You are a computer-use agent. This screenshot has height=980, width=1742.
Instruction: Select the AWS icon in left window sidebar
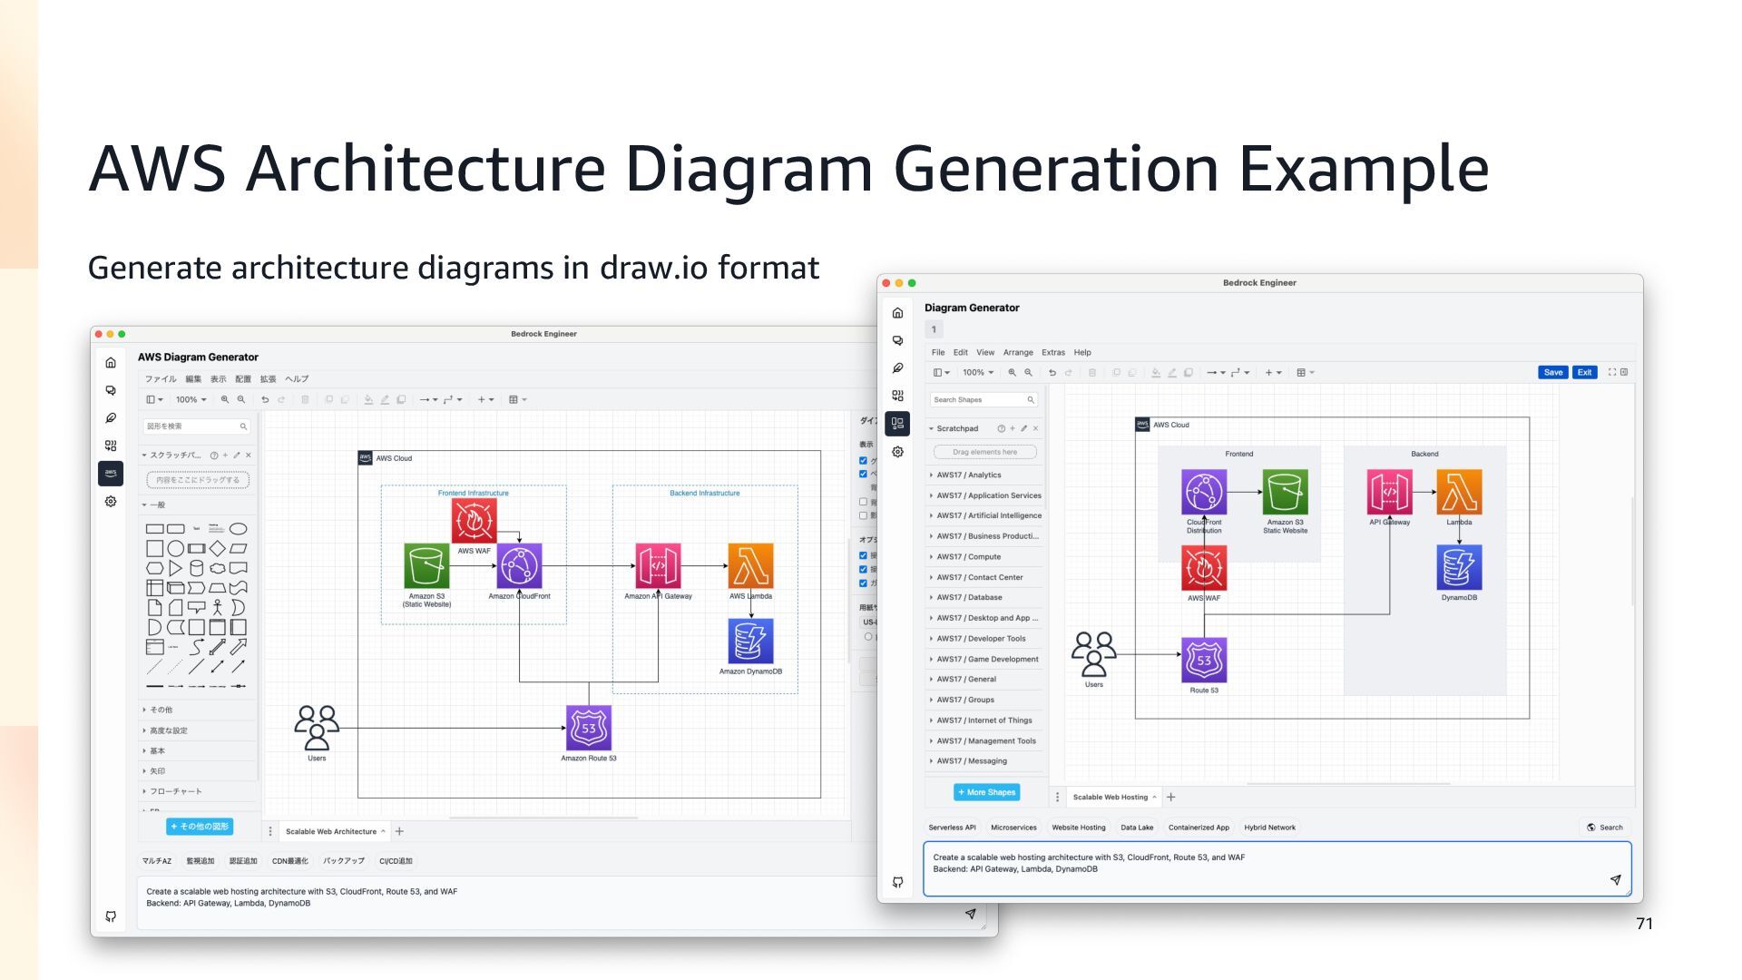coord(111,474)
